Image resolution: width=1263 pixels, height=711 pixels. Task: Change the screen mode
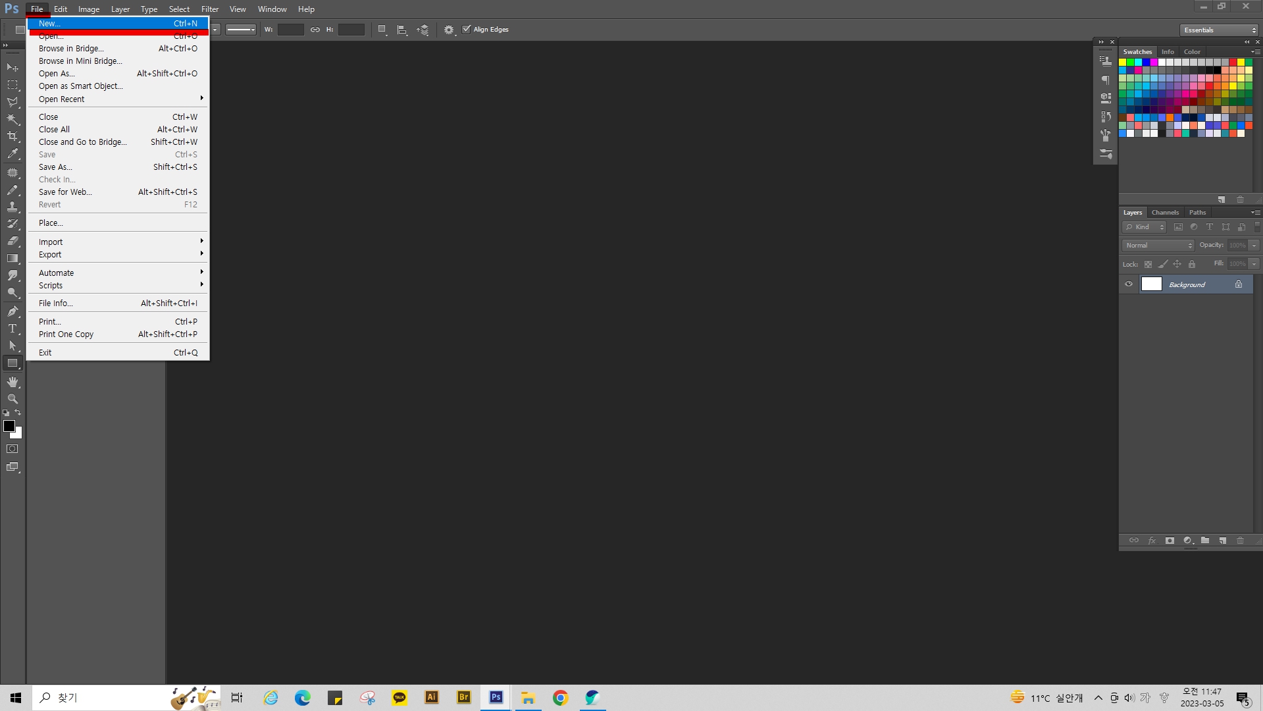click(x=13, y=467)
